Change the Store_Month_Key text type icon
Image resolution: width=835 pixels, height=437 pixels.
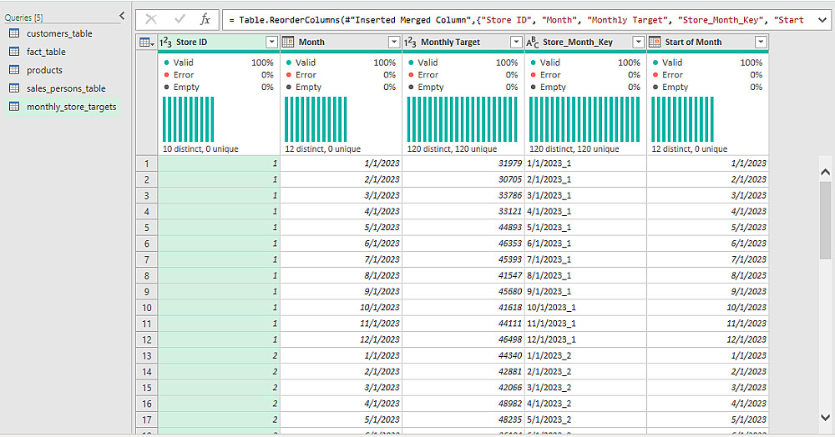pyautogui.click(x=533, y=42)
